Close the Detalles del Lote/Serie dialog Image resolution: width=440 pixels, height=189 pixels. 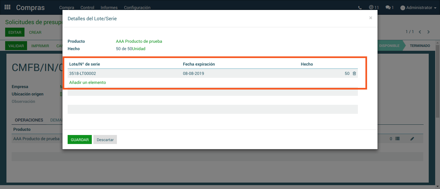coord(370,18)
